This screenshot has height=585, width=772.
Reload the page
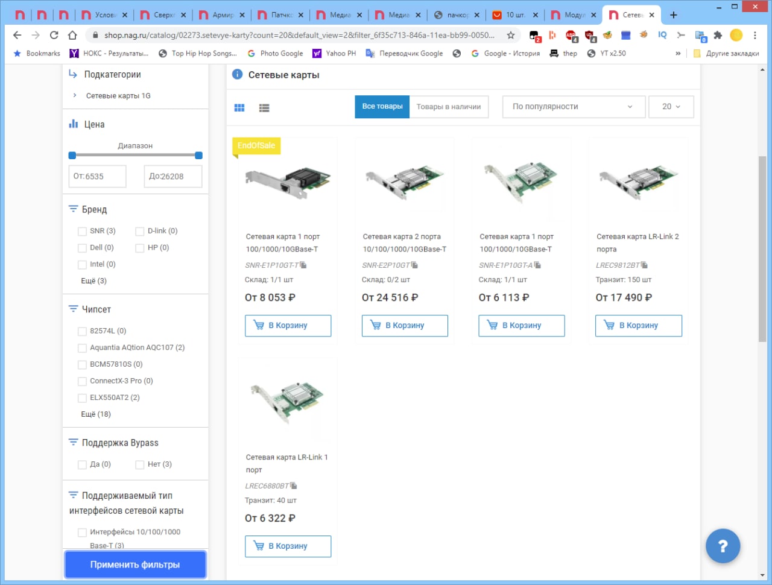coord(54,35)
